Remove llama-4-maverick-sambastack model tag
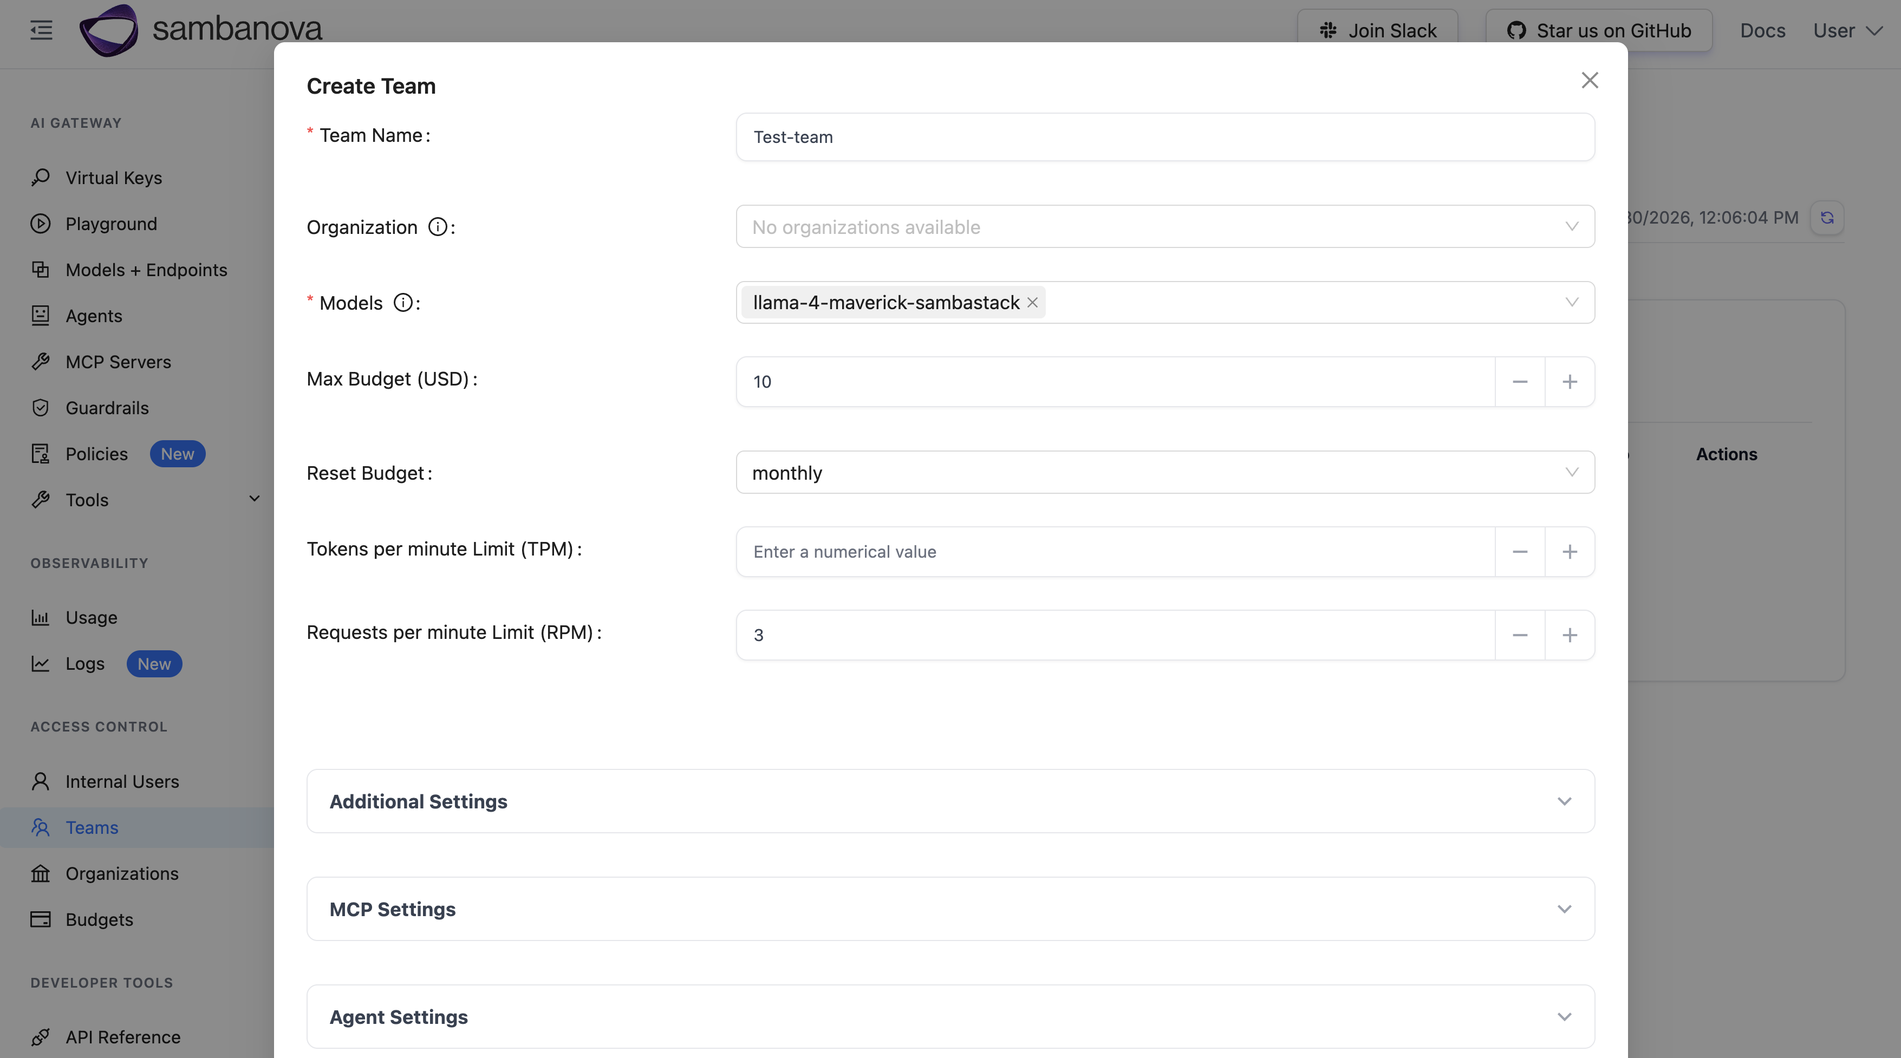 pyautogui.click(x=1032, y=303)
